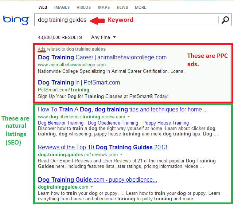
Task: Open Reviews of the Top 10 Dog Training Guides 2013
Action: pyautogui.click(x=102, y=147)
